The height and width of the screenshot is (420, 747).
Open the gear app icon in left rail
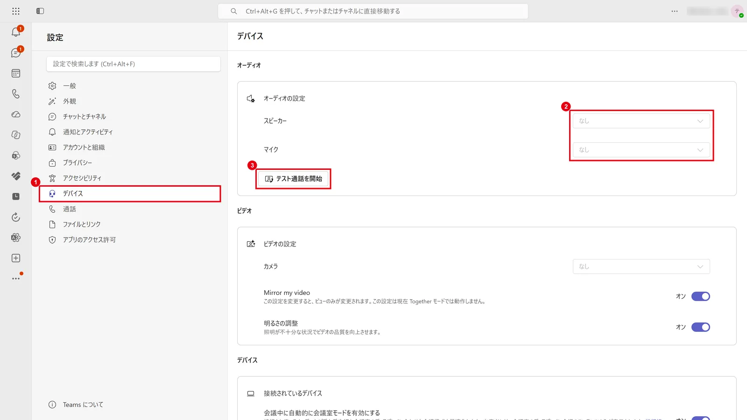pyautogui.click(x=16, y=238)
